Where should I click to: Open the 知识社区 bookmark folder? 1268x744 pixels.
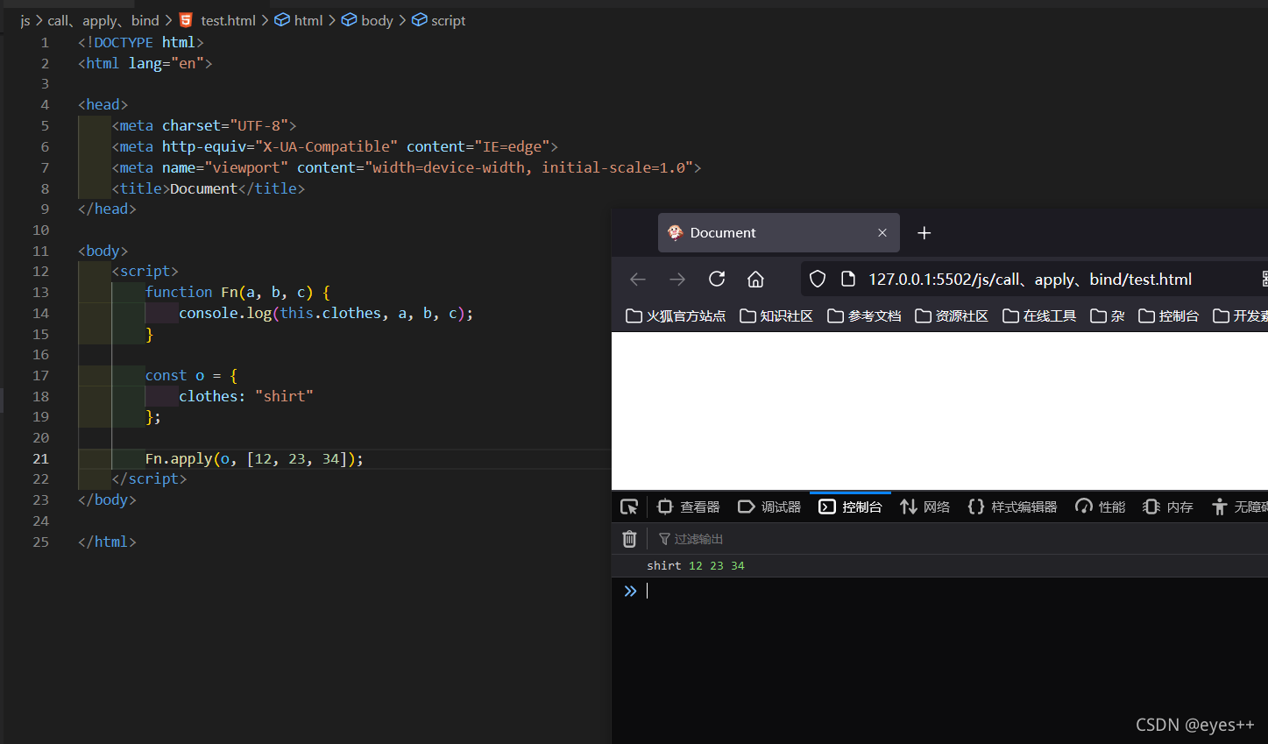pyautogui.click(x=776, y=315)
